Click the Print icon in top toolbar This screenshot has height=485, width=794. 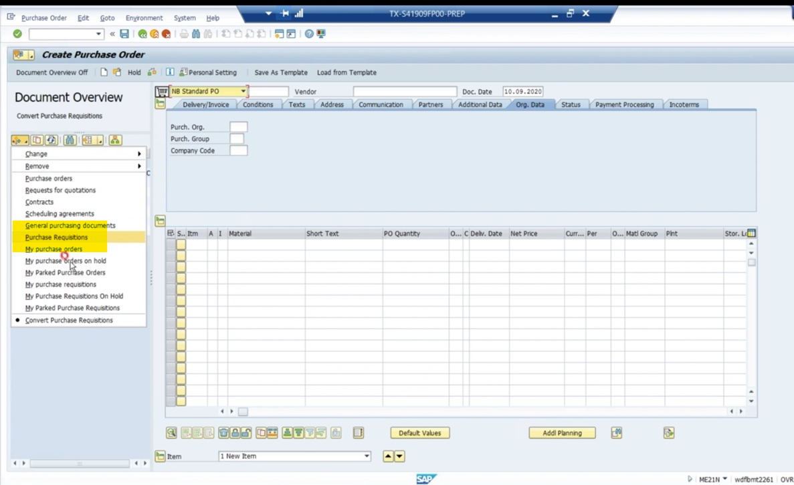[x=184, y=34]
